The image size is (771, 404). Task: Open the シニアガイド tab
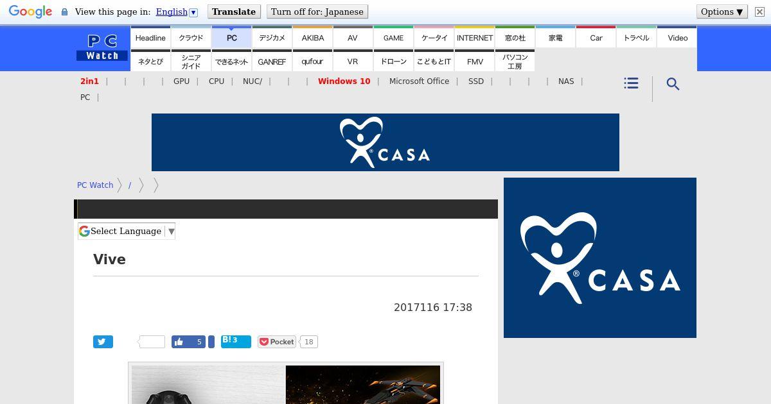191,62
